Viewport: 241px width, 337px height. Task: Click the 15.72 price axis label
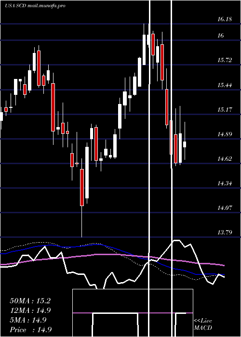(x=225, y=60)
